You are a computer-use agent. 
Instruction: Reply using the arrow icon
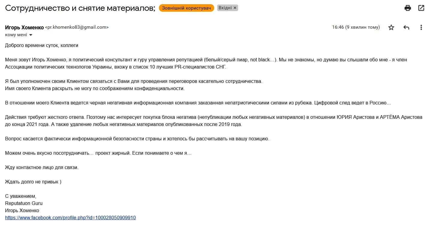pyautogui.click(x=406, y=28)
